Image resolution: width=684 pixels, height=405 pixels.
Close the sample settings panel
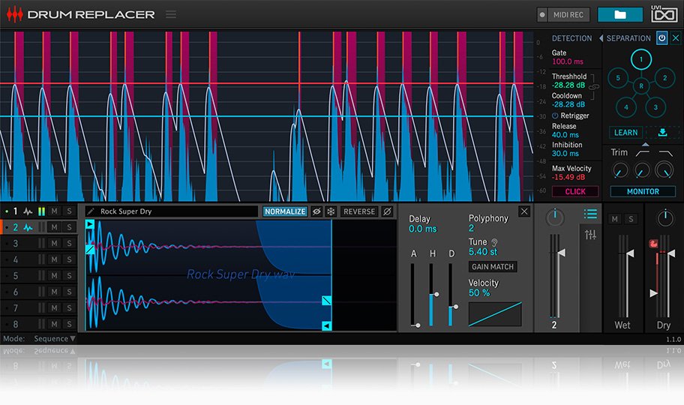pyautogui.click(x=524, y=211)
